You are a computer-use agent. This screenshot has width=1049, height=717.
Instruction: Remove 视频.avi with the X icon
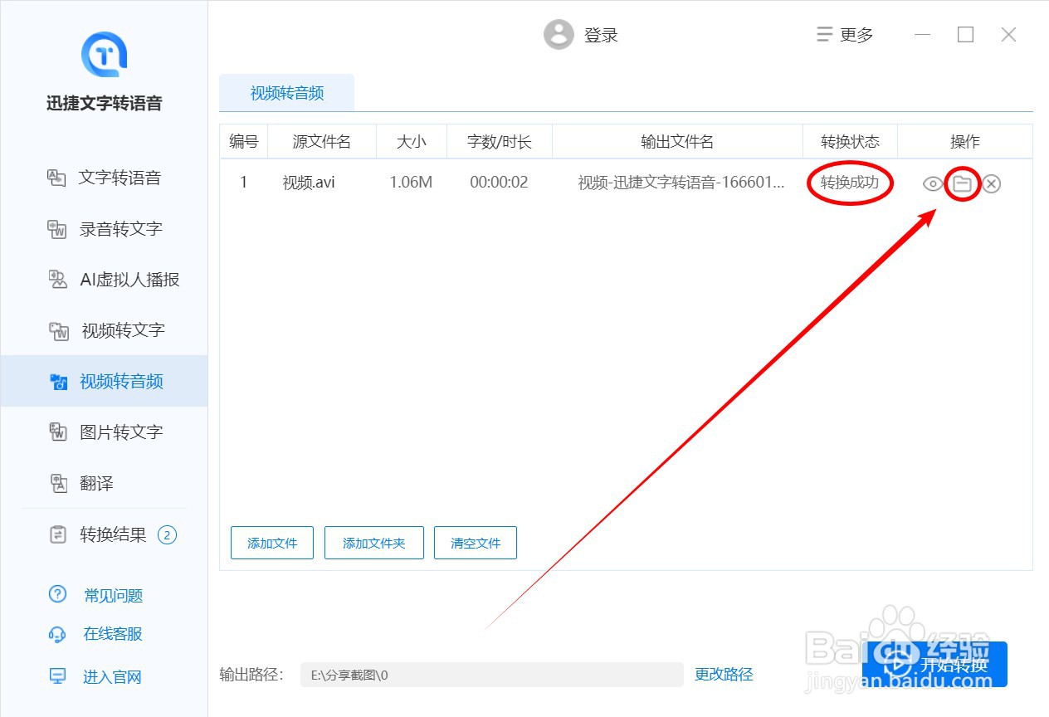tap(991, 183)
